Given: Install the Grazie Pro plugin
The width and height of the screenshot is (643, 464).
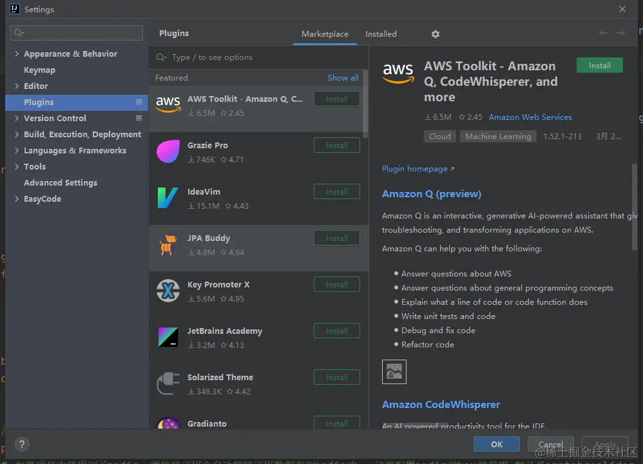Looking at the screenshot, I should (x=337, y=145).
